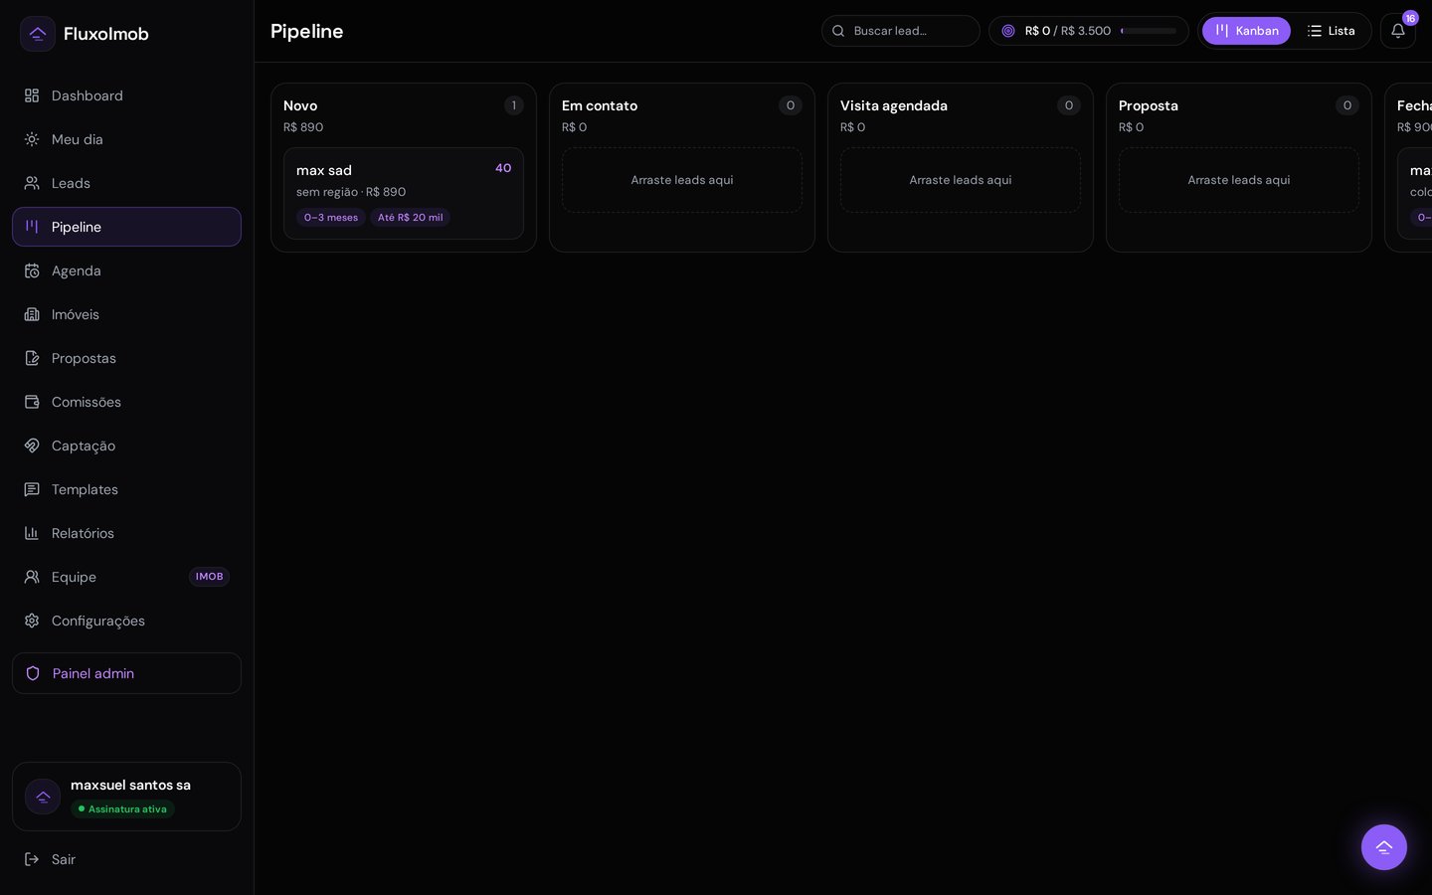Click the Relatórios bar chart icon
This screenshot has height=895, width=1432.
click(x=32, y=533)
